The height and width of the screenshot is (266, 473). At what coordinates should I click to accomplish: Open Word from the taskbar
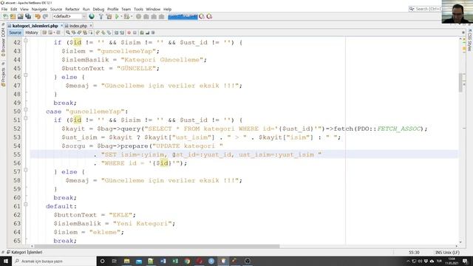tap(163, 261)
